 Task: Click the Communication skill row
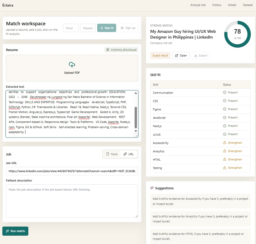tap(200, 92)
